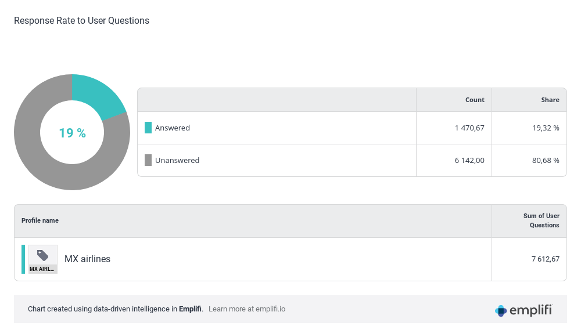
Task: Click the Answered count value 1 470,67
Action: [469, 128]
